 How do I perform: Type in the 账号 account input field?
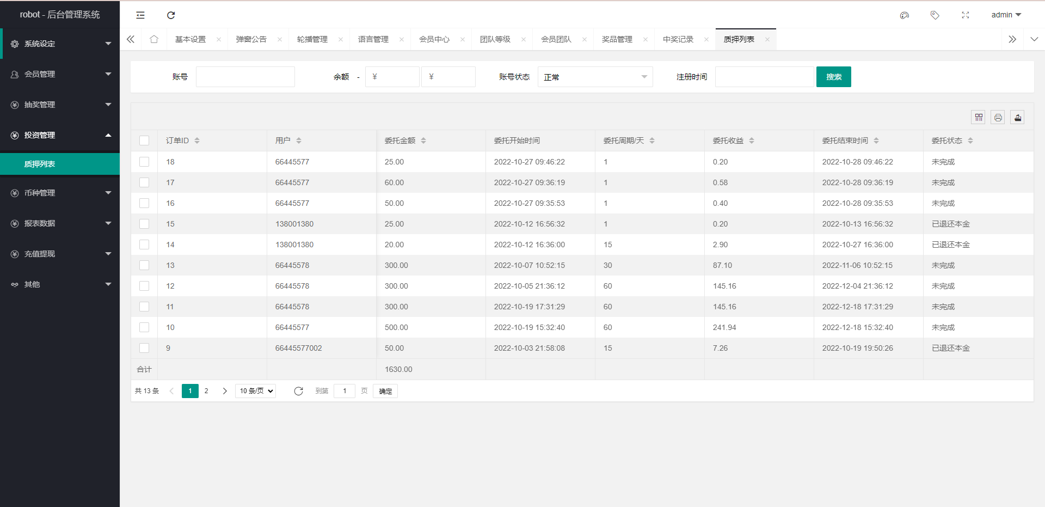click(245, 77)
